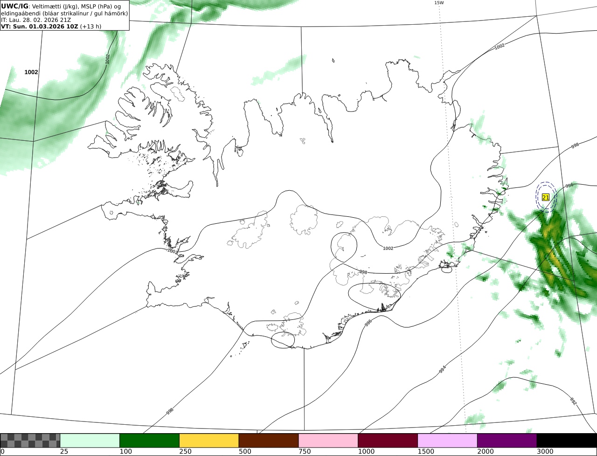Click the legend value 2000
The height and width of the screenshot is (456, 597).
485,452
